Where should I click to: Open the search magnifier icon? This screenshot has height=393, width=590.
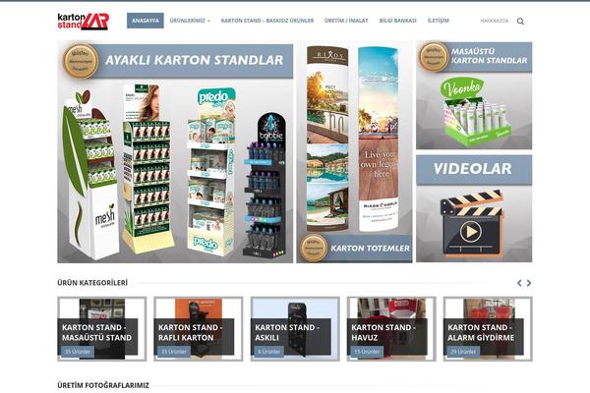[520, 21]
